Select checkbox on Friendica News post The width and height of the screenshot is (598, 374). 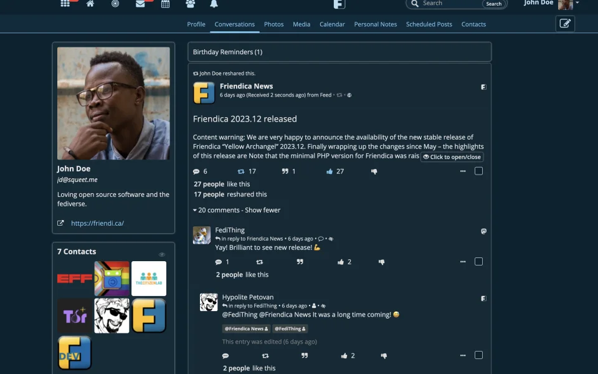(478, 171)
